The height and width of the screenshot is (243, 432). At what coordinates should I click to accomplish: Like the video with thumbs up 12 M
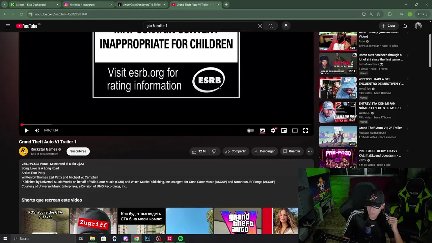(198, 151)
